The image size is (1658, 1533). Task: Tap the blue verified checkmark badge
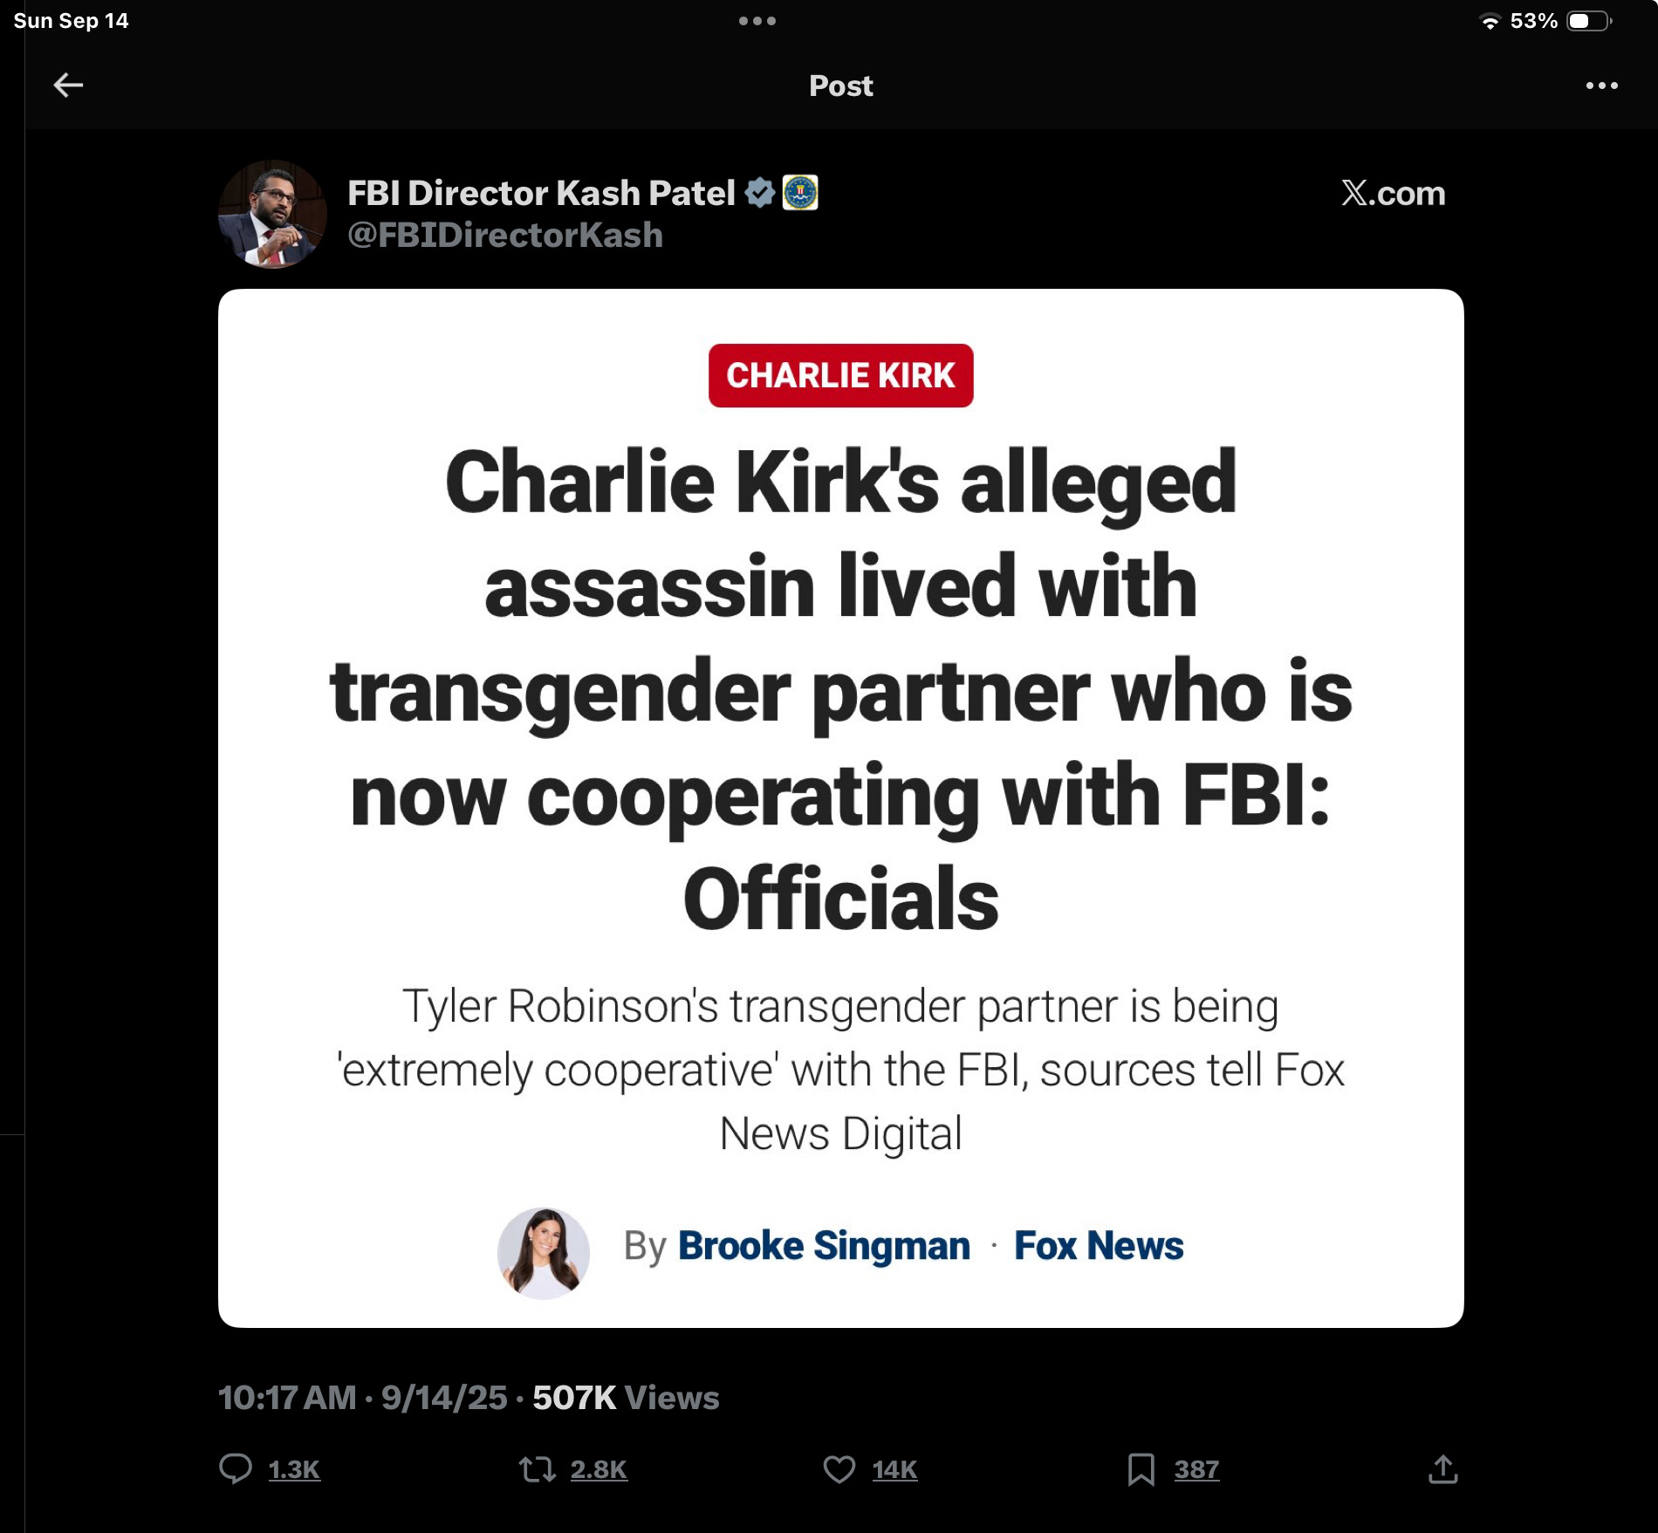click(x=760, y=193)
